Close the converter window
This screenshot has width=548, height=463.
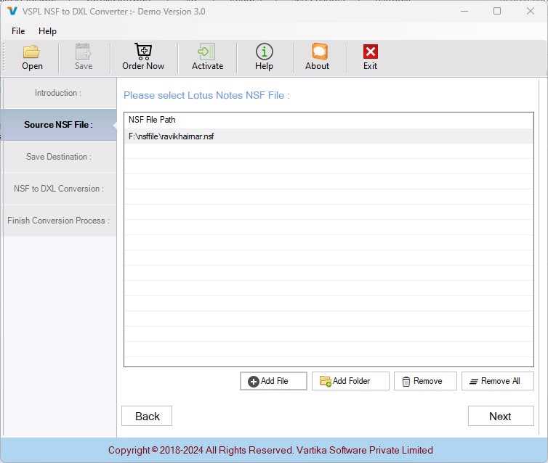[x=530, y=11]
